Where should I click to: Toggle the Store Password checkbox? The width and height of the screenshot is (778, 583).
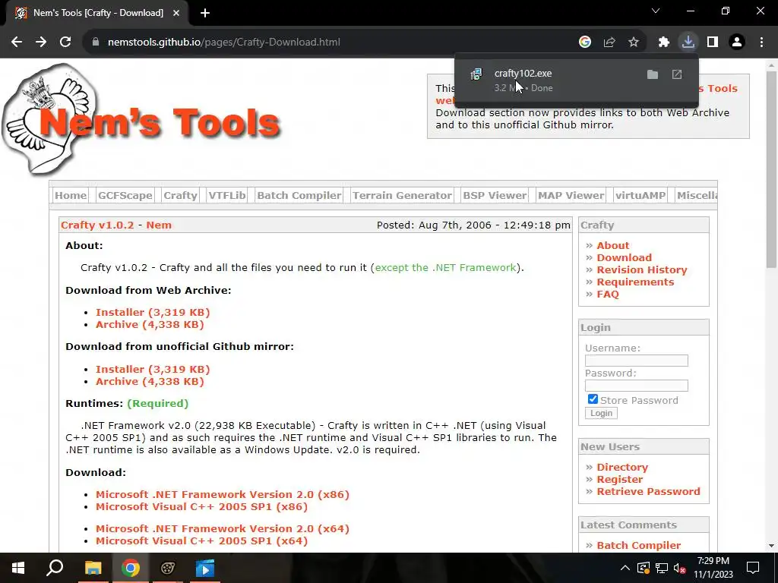[593, 399]
